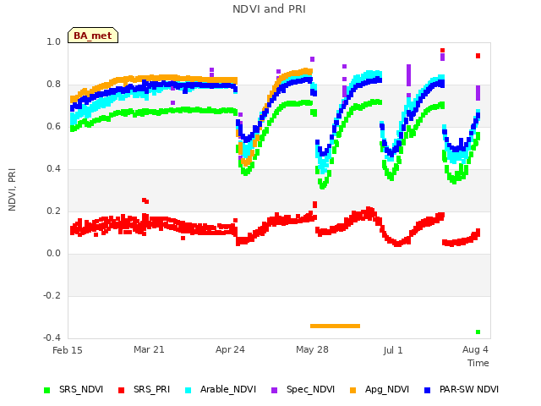Image resolution: width=541 pixels, height=406 pixels.
Task: Click the Apr 24 x-axis tick label
Action: (x=230, y=349)
